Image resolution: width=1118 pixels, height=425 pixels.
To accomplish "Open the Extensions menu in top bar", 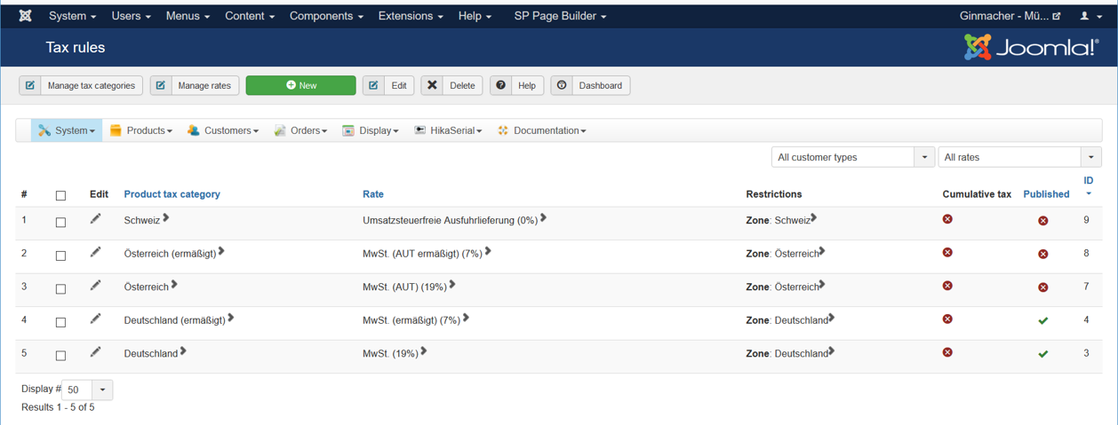I will [x=411, y=16].
